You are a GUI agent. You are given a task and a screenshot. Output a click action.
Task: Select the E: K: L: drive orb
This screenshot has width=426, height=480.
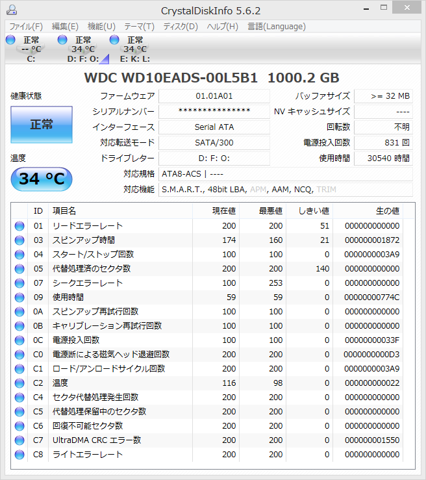(114, 40)
